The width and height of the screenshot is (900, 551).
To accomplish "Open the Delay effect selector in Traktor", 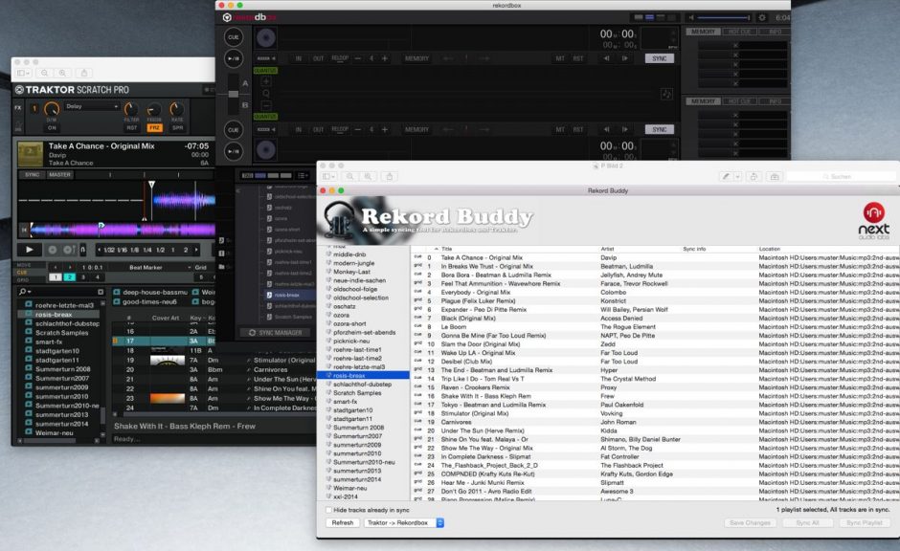I will [90, 107].
